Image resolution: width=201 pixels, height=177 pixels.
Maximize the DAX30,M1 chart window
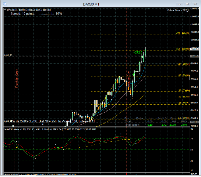[x=187, y=4]
